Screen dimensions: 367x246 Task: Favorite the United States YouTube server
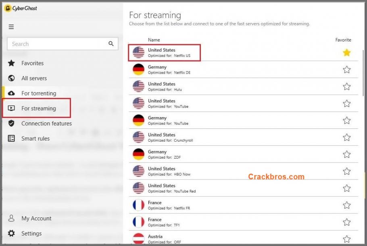(347, 103)
